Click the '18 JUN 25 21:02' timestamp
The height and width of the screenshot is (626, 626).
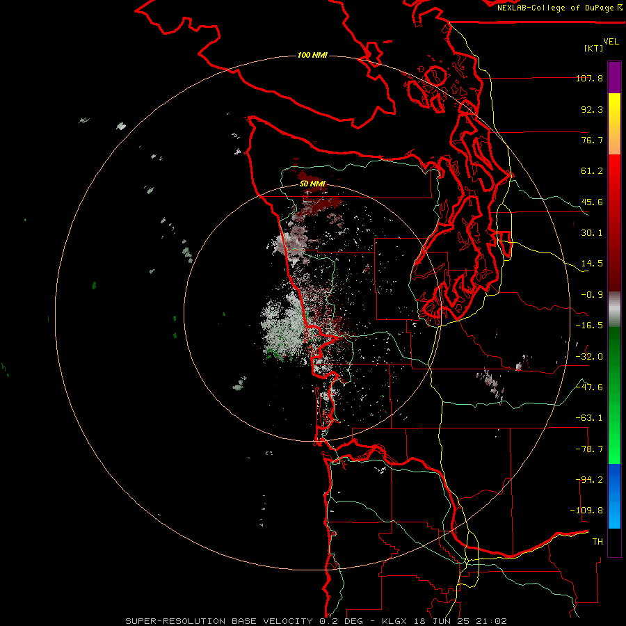[x=459, y=621]
